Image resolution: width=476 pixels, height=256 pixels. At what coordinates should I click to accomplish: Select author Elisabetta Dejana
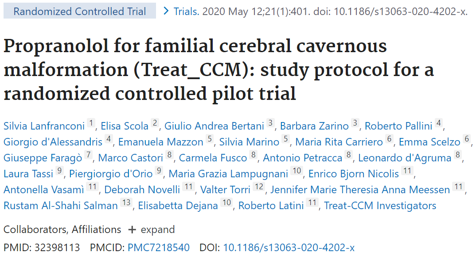point(178,206)
